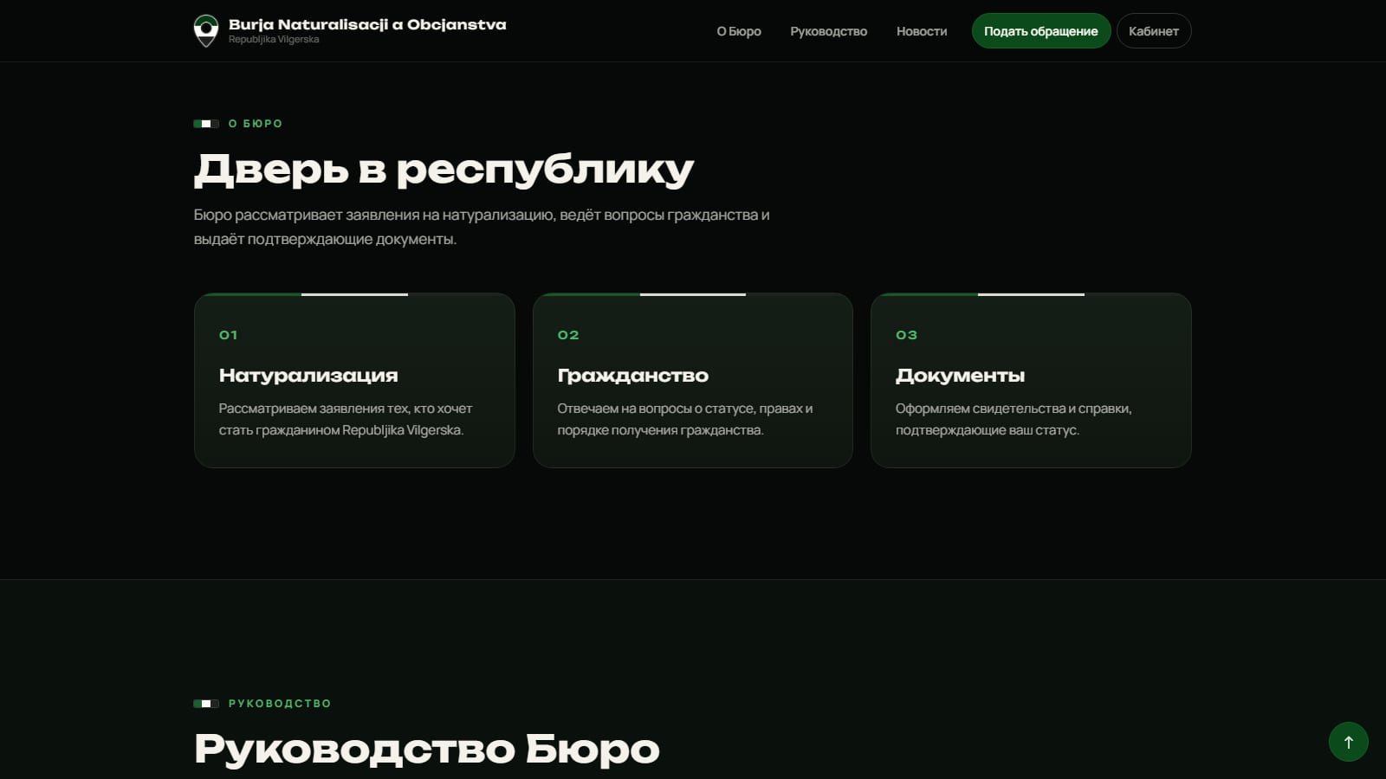Viewport: 1386px width, 779px height.
Task: Select the 'Документы' card heading
Action: [960, 376]
